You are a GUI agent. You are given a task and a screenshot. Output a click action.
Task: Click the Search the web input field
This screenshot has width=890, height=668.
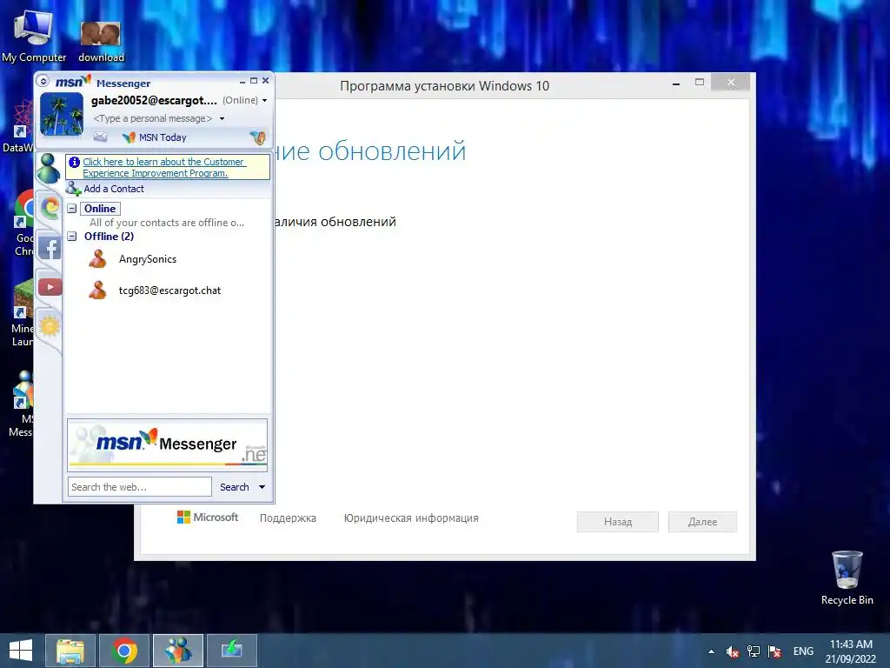140,487
